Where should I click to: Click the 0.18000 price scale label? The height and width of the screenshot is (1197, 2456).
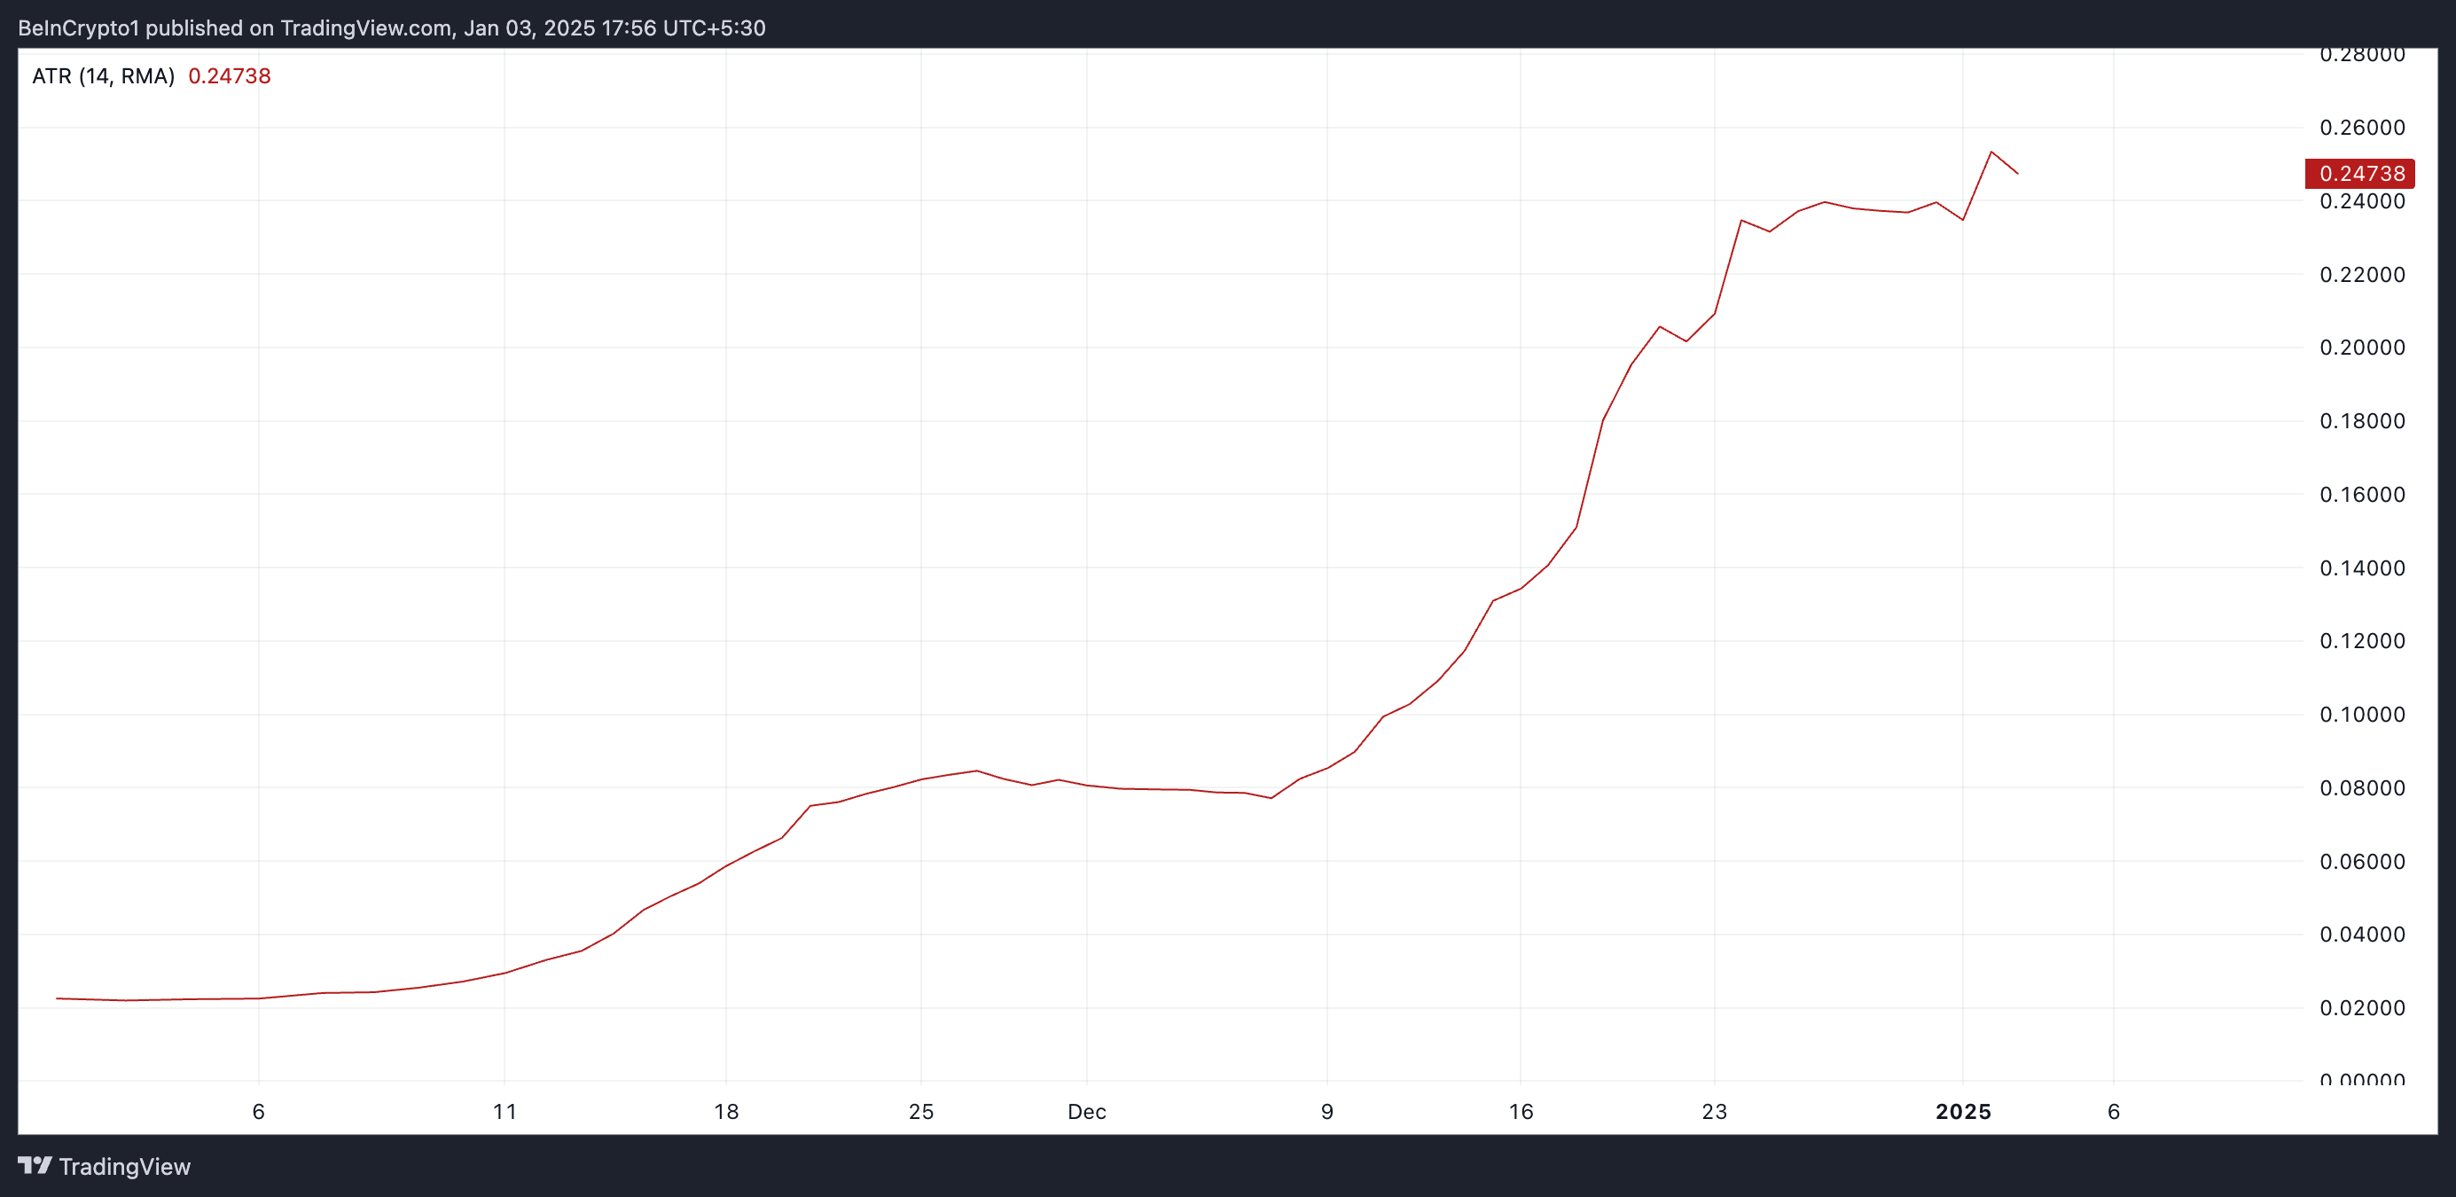[2362, 420]
